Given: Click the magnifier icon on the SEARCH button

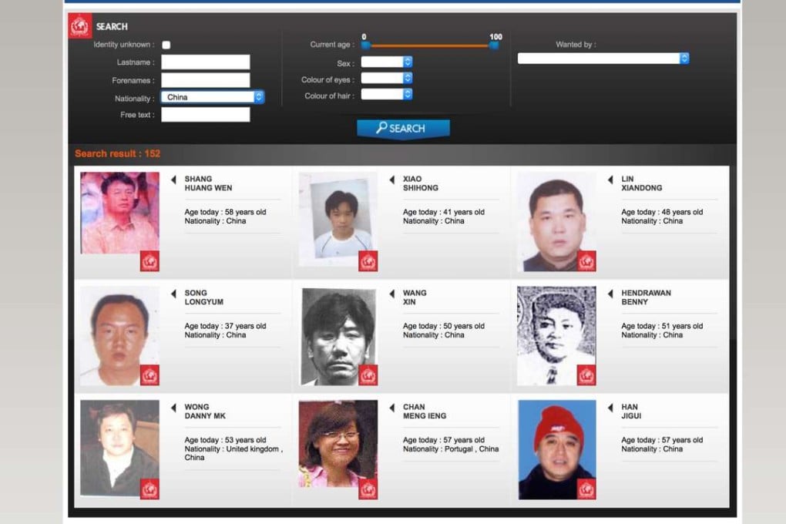Looking at the screenshot, I should [381, 128].
